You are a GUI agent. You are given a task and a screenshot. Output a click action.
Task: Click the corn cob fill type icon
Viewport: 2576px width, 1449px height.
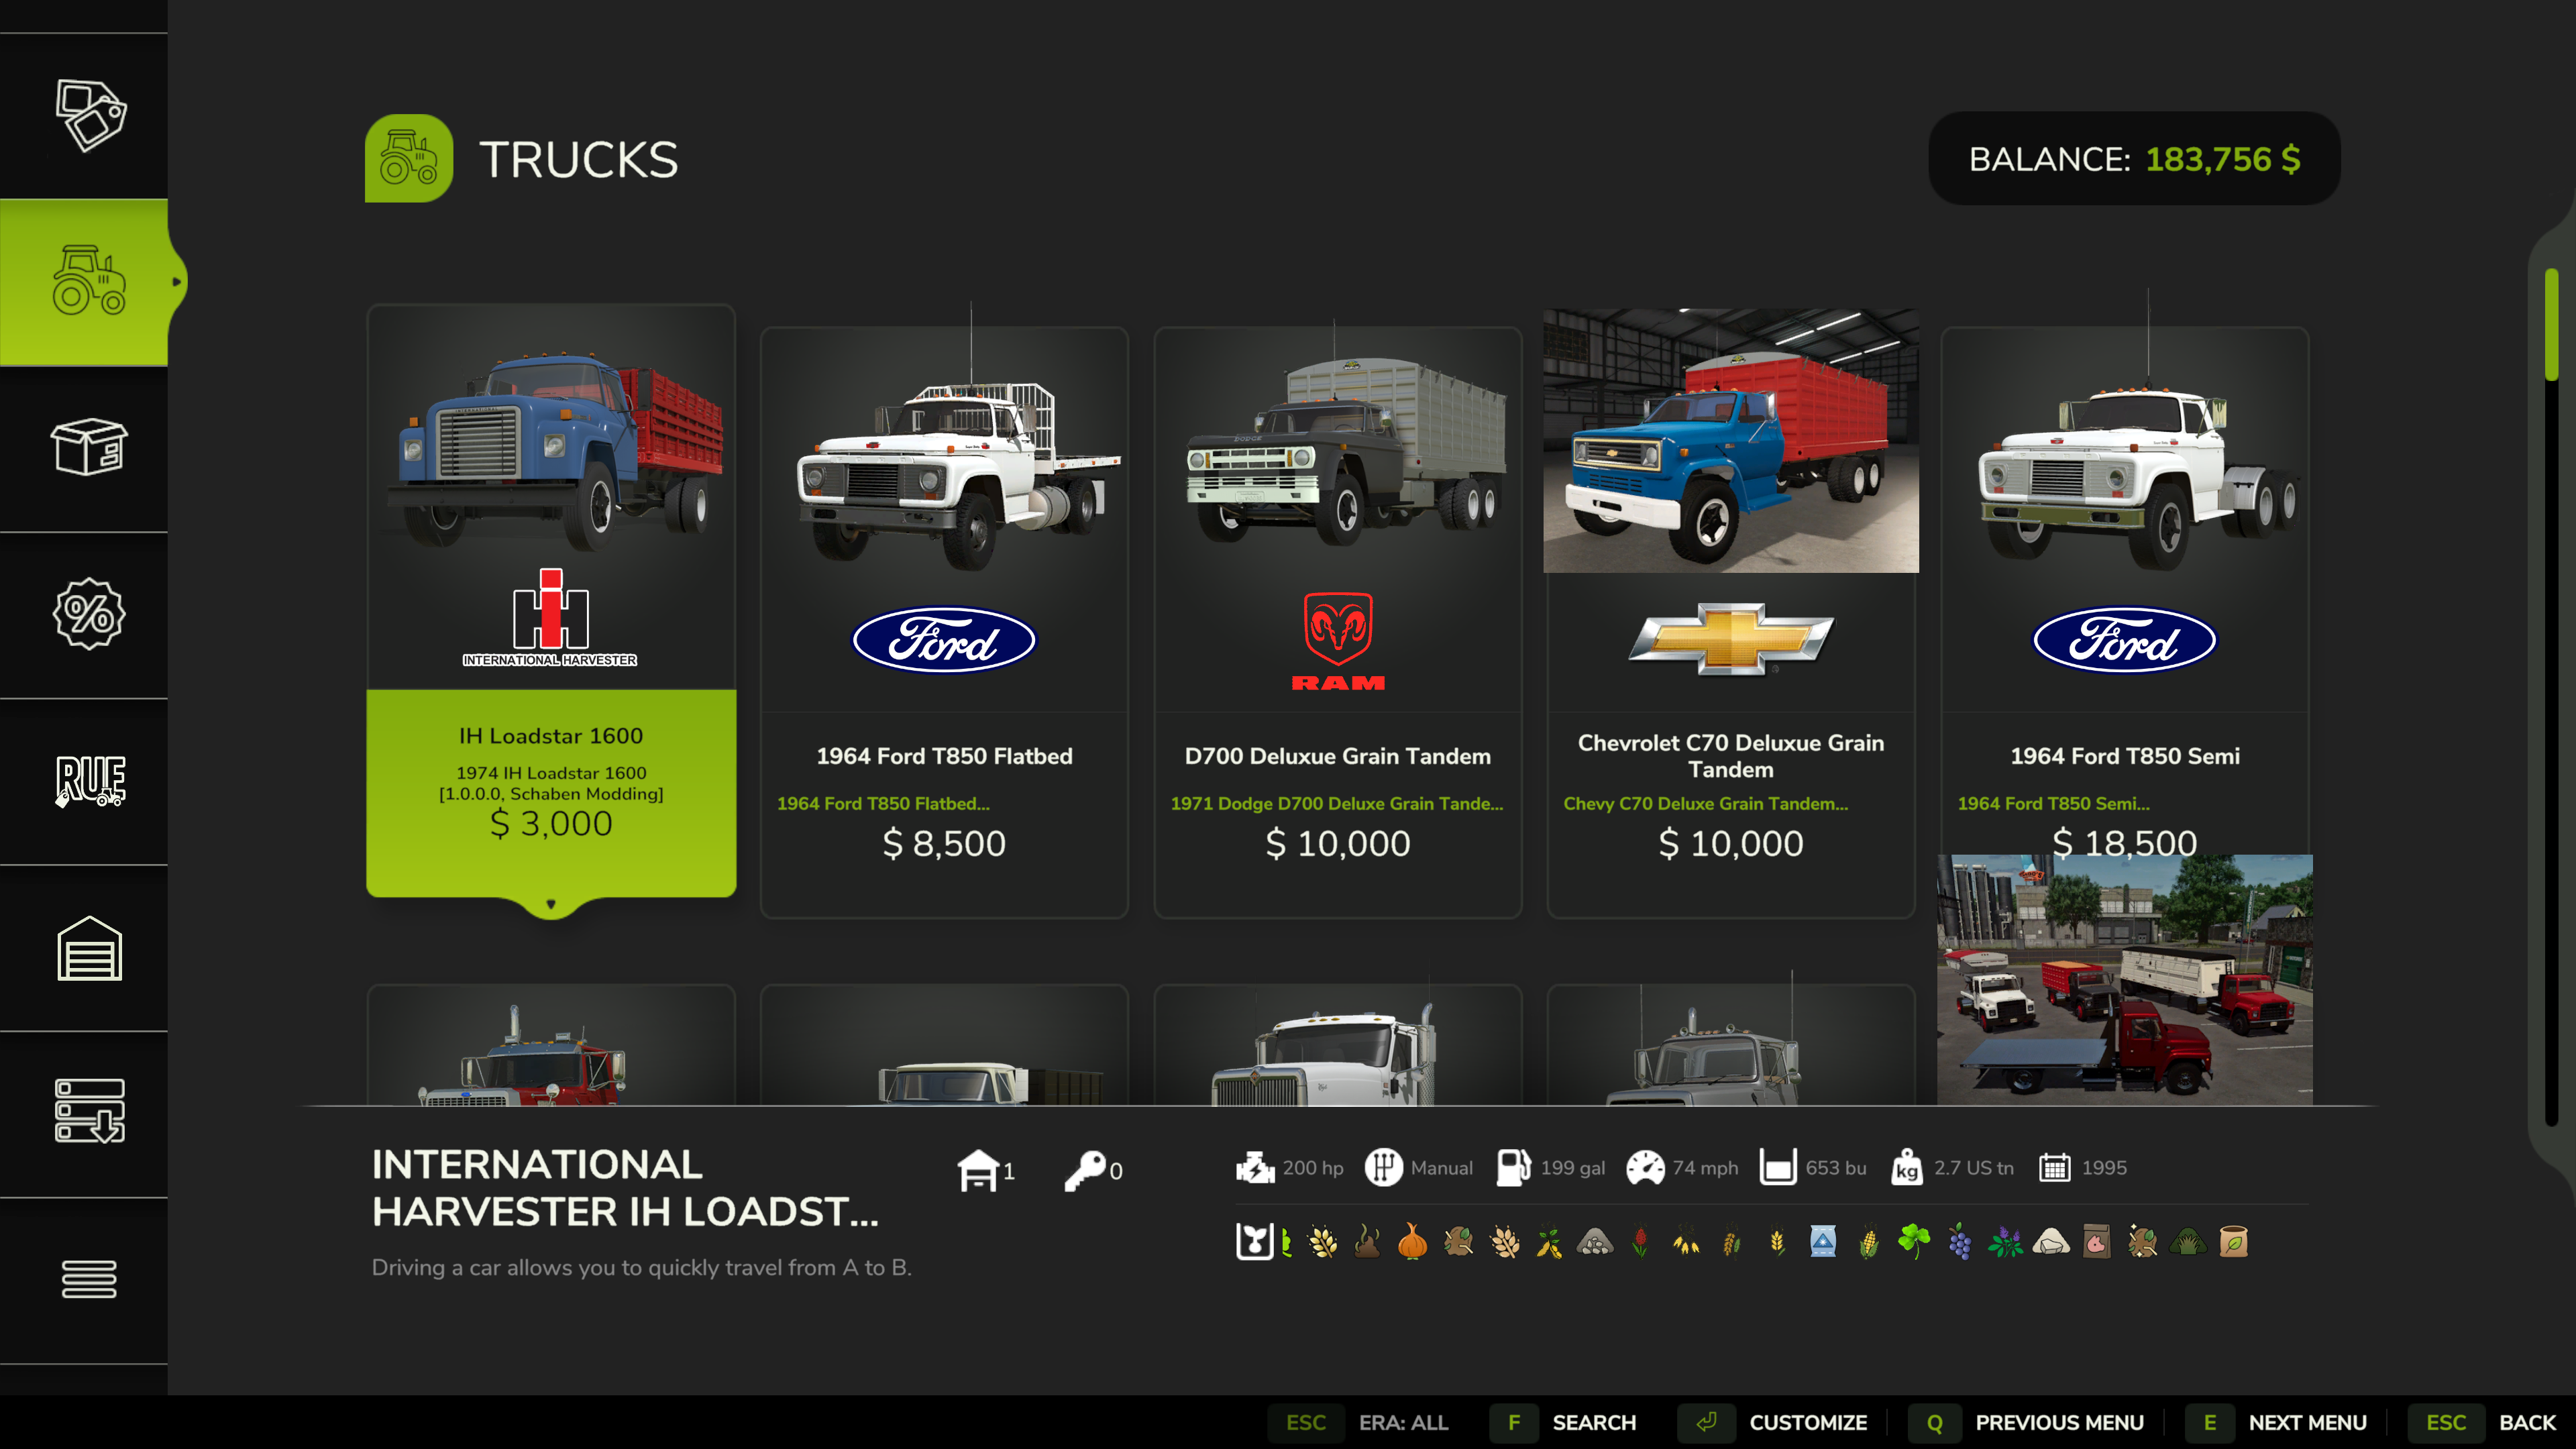click(1868, 1242)
